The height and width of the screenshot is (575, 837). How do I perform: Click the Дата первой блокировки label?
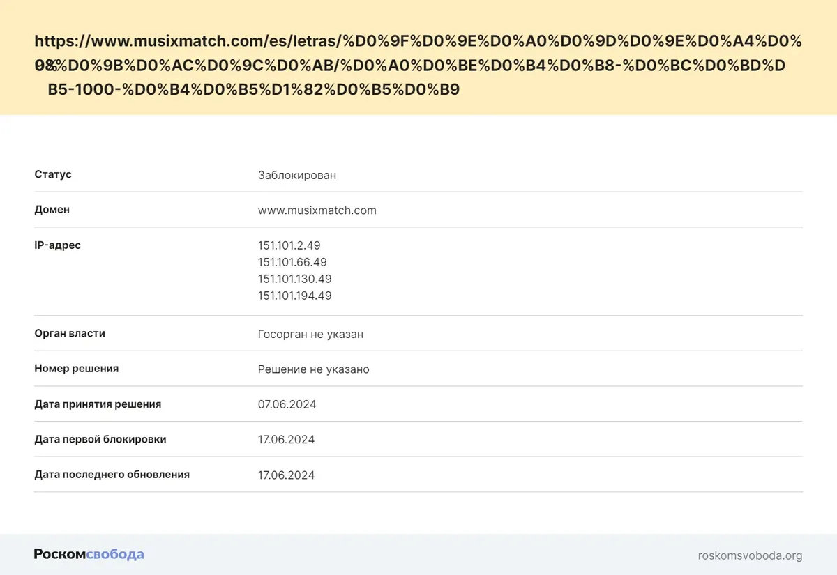(100, 440)
